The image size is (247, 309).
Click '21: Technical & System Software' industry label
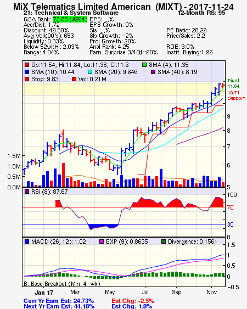pyautogui.click(x=71, y=13)
